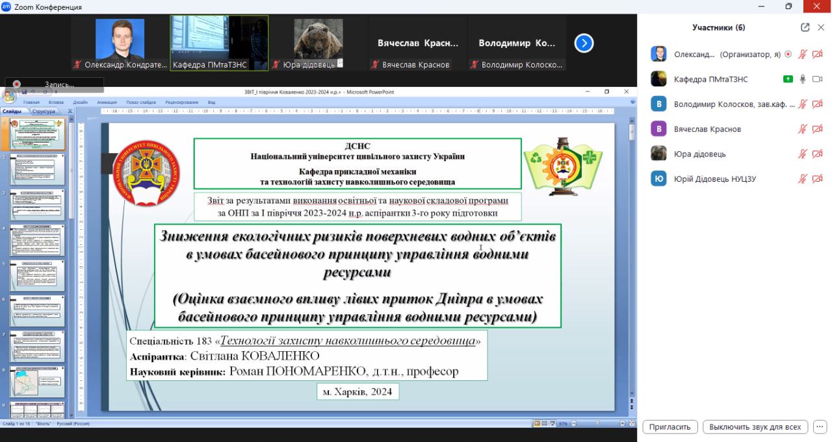
Task: Open more options menu with three dots
Action: [820, 427]
